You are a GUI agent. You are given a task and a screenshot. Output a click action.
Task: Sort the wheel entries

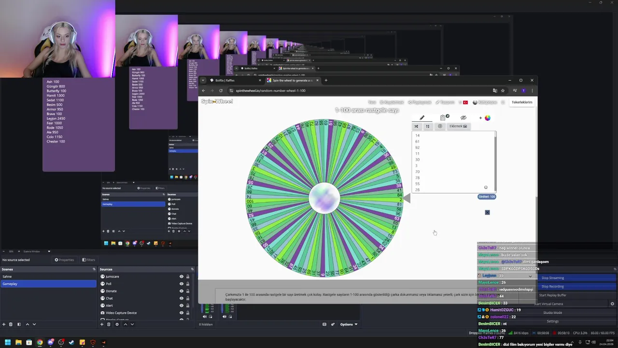427,126
